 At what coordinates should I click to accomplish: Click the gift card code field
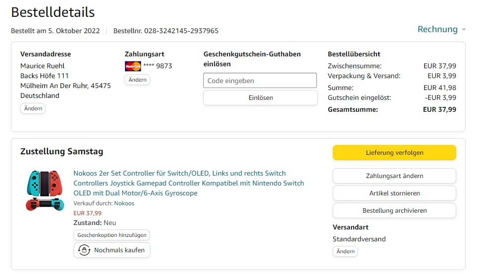pos(260,81)
